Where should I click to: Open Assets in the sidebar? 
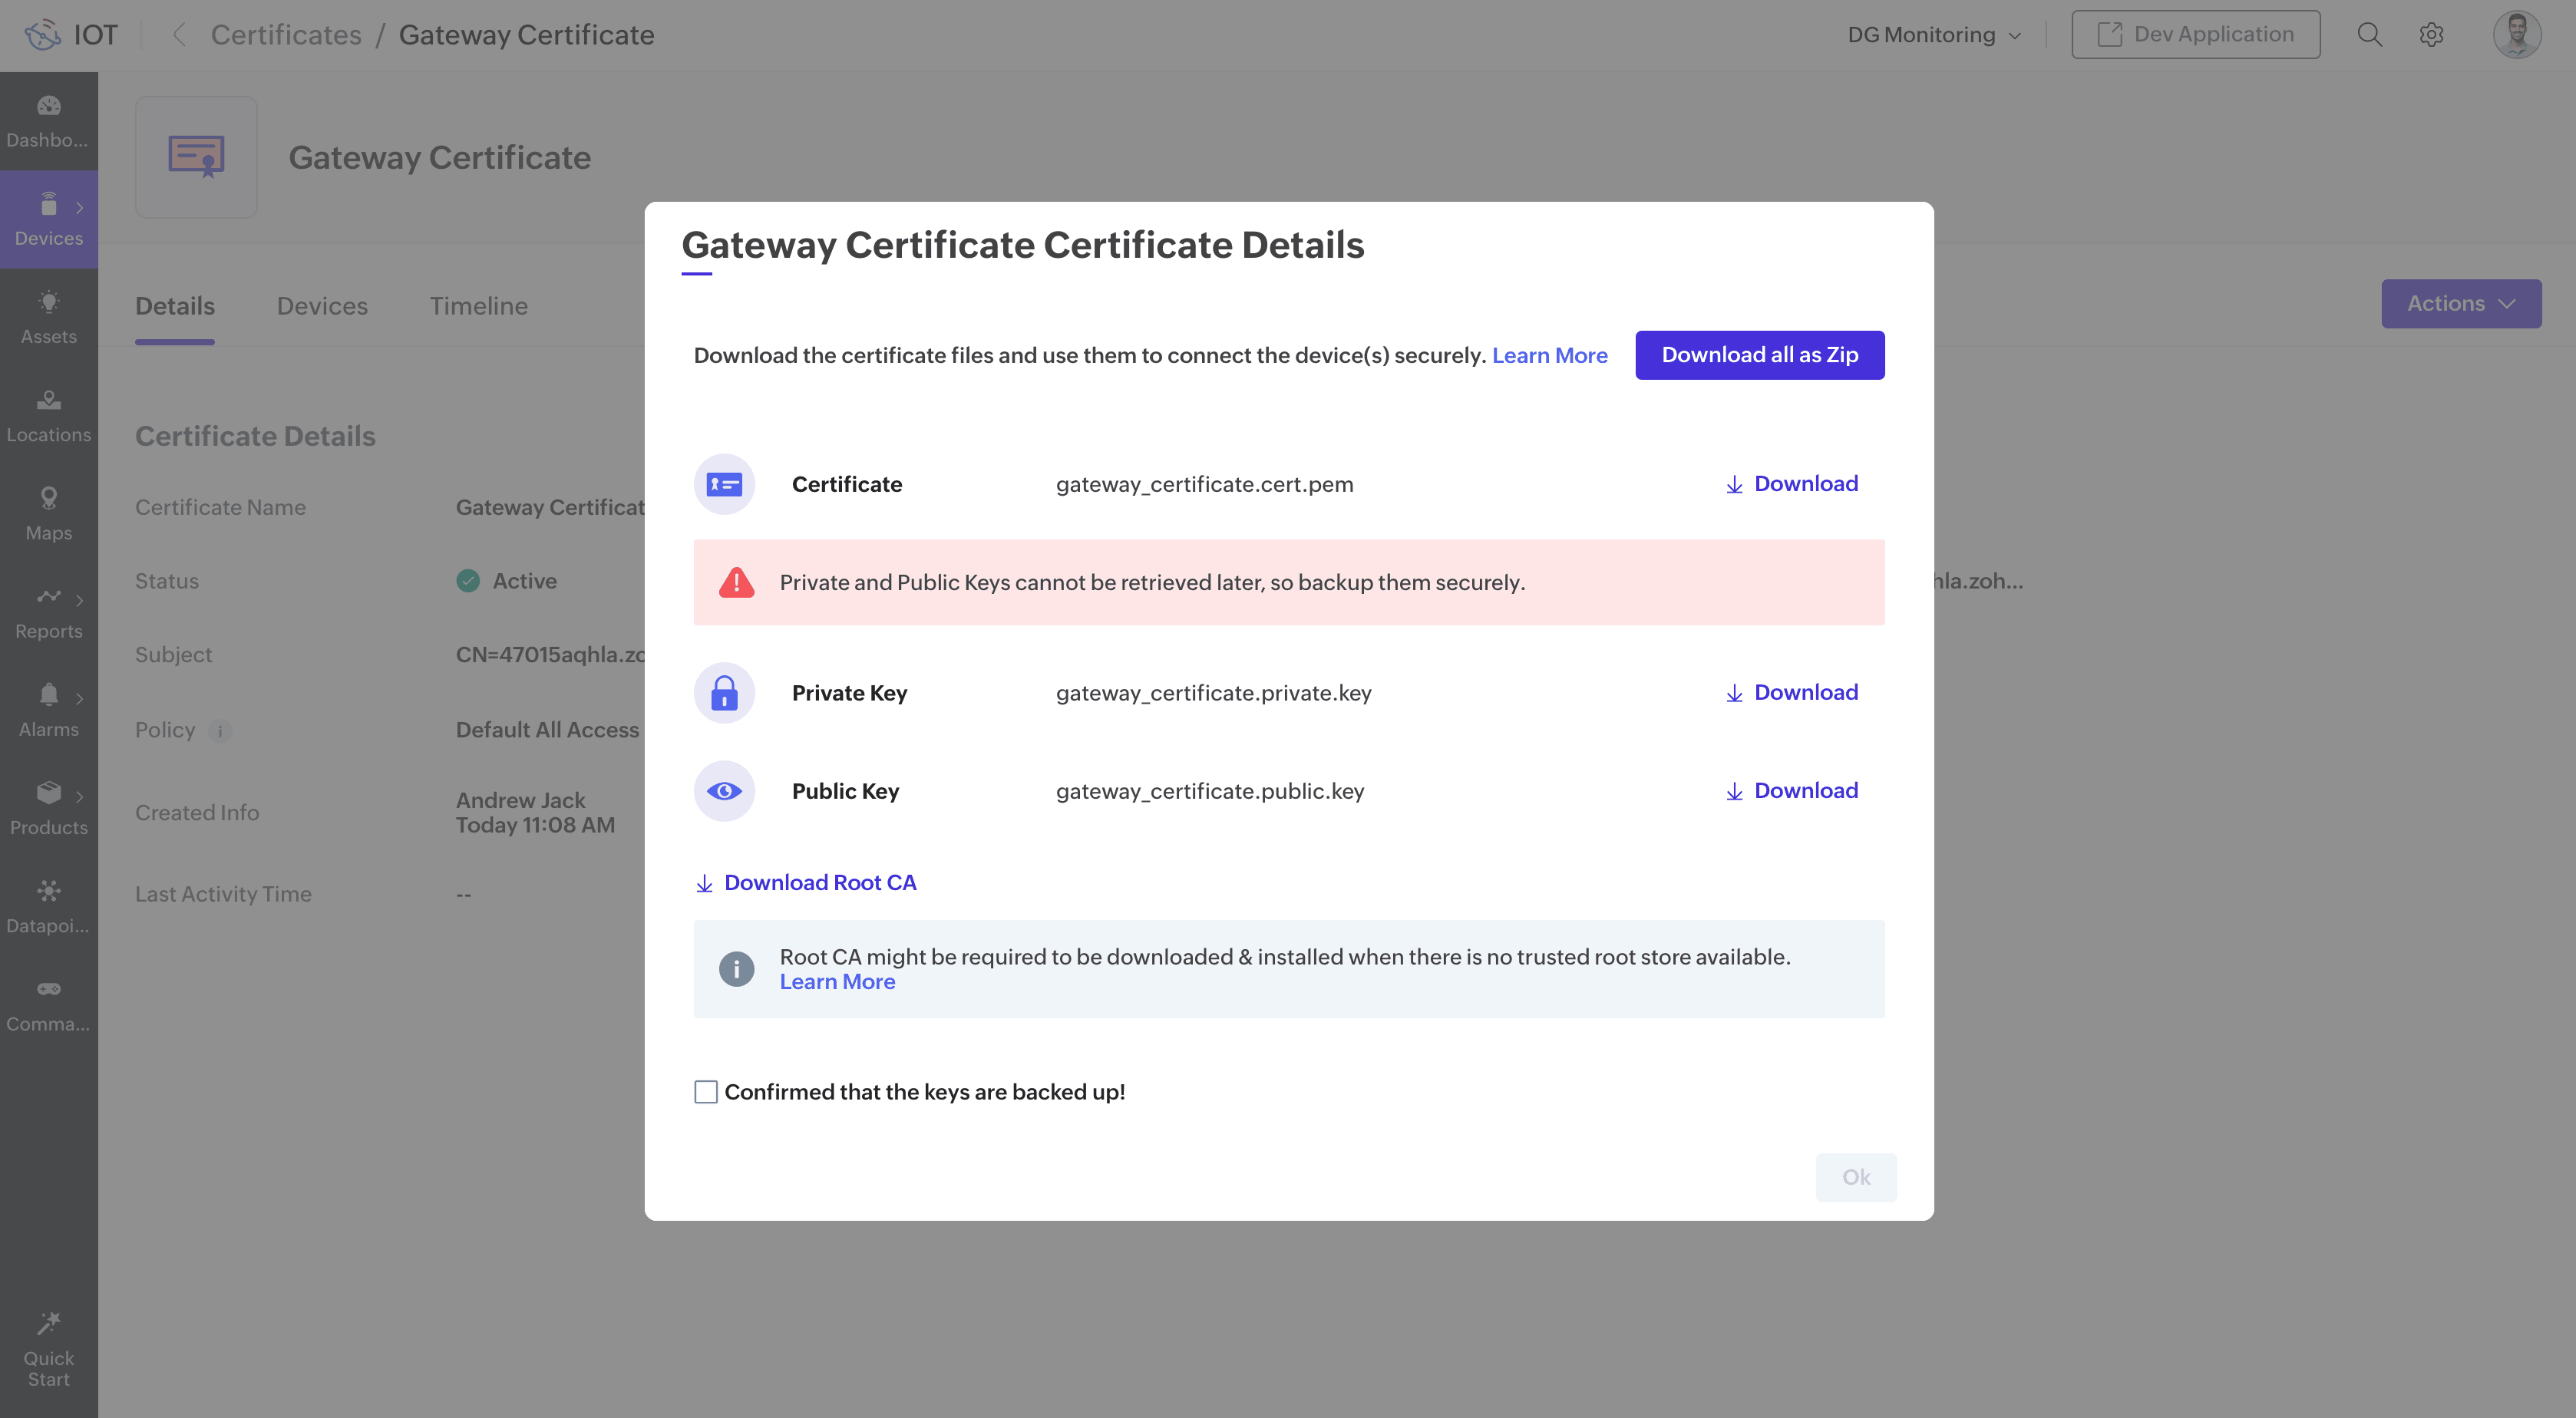coord(48,317)
